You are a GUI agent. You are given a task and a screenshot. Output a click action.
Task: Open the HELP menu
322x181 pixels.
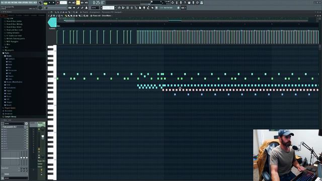[35, 3]
